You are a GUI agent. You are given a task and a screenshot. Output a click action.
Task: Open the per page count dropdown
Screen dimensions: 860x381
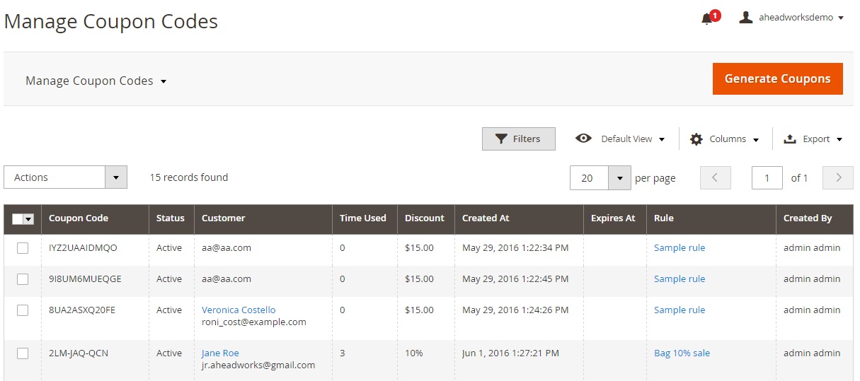pyautogui.click(x=619, y=178)
